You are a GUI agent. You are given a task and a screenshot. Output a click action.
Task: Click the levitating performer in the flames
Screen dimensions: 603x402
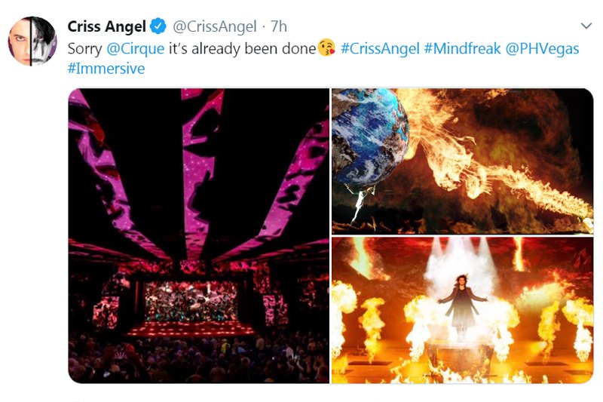463,303
